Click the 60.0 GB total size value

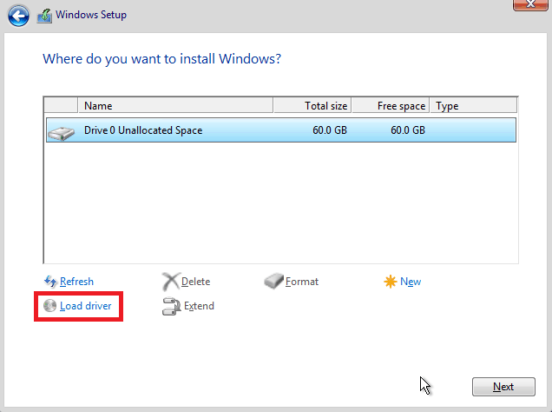(x=330, y=130)
